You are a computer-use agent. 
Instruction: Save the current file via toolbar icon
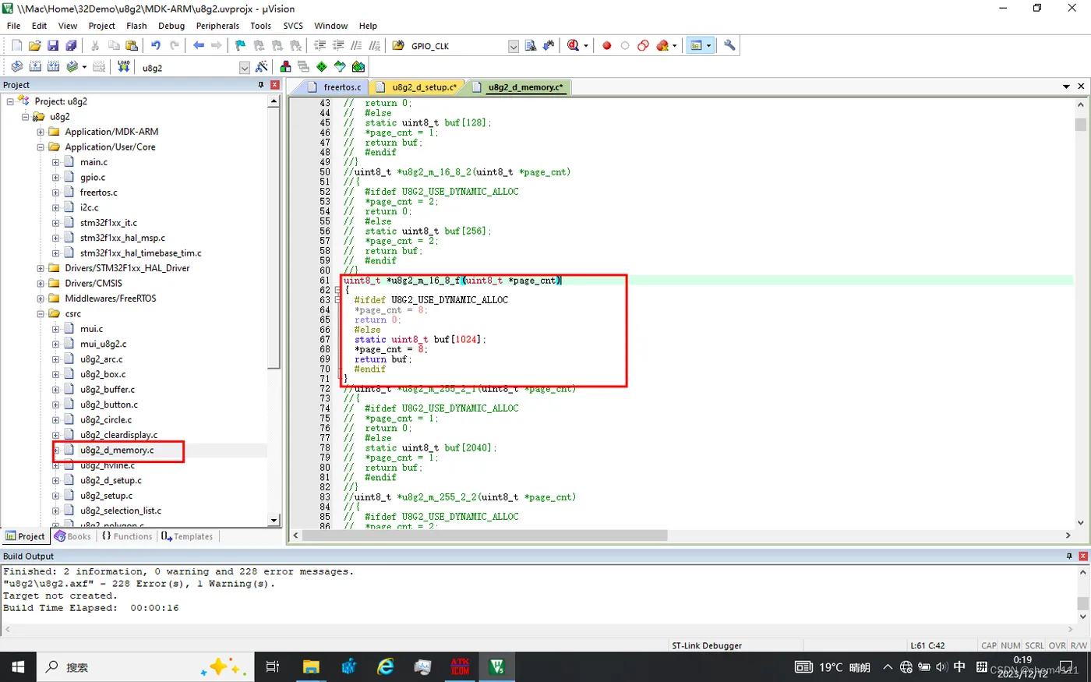point(53,46)
